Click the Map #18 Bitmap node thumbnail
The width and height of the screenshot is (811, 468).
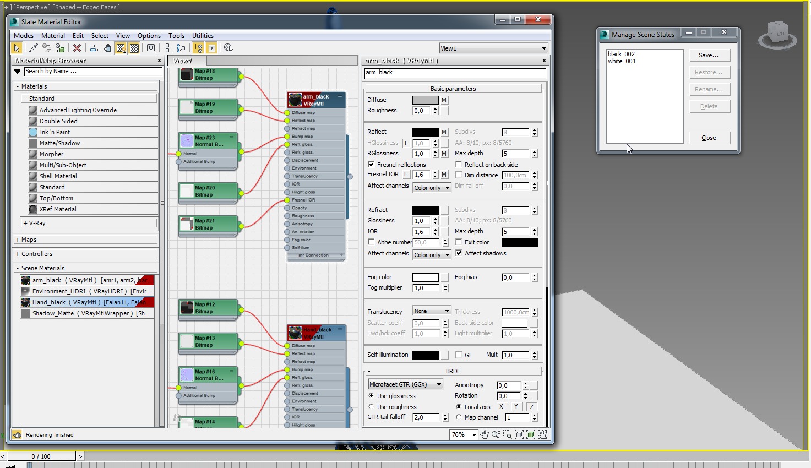[187, 74]
